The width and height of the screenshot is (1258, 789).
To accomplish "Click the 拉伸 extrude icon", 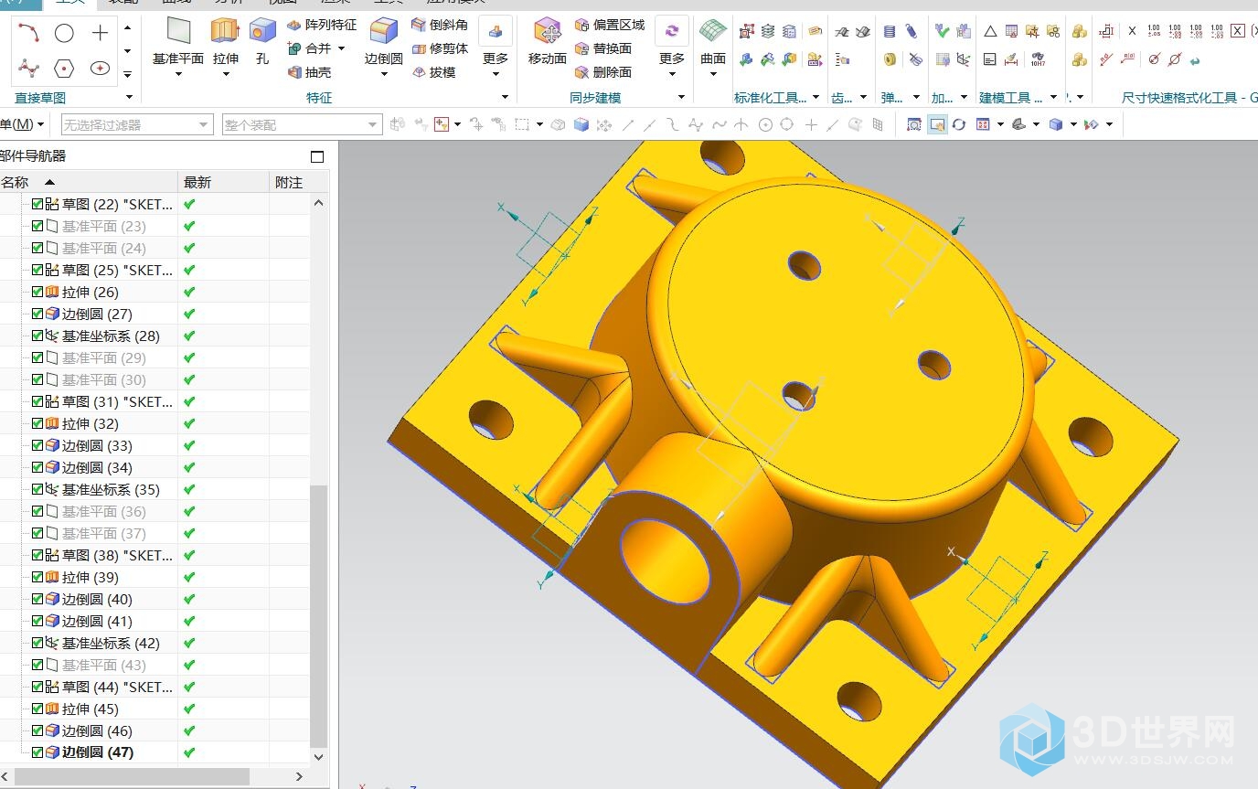I will [x=225, y=31].
